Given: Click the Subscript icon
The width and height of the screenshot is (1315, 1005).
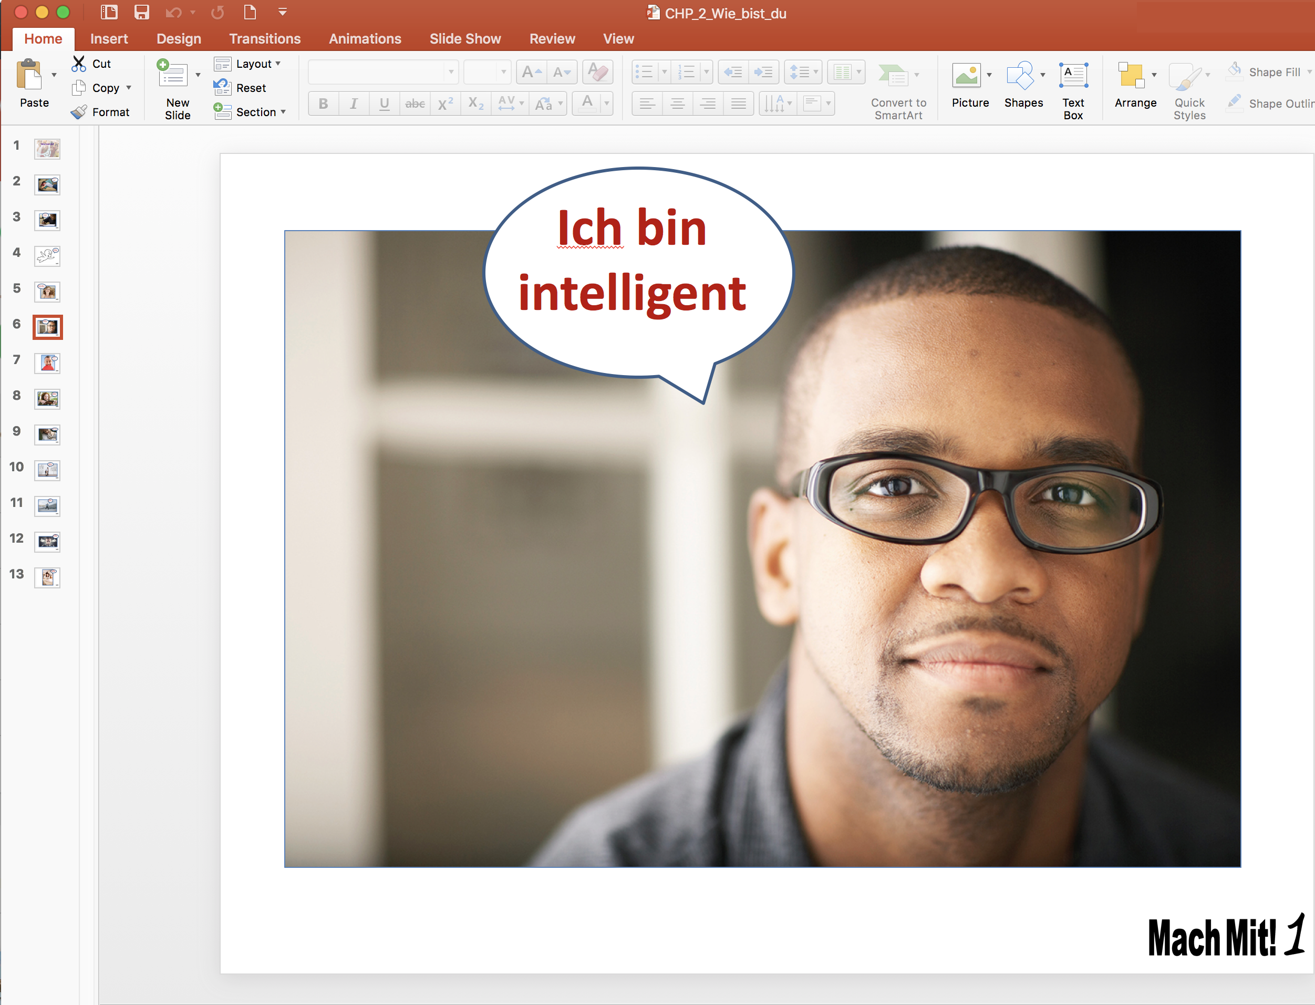Looking at the screenshot, I should click(x=476, y=103).
